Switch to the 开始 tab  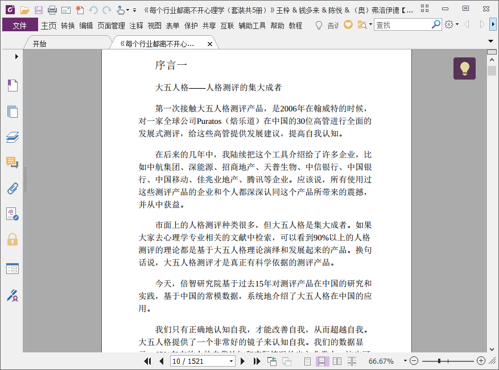click(x=39, y=44)
